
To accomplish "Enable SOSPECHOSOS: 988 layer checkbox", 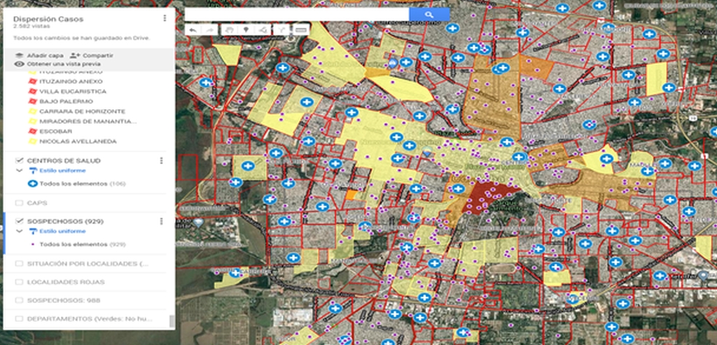I will click(x=19, y=300).
